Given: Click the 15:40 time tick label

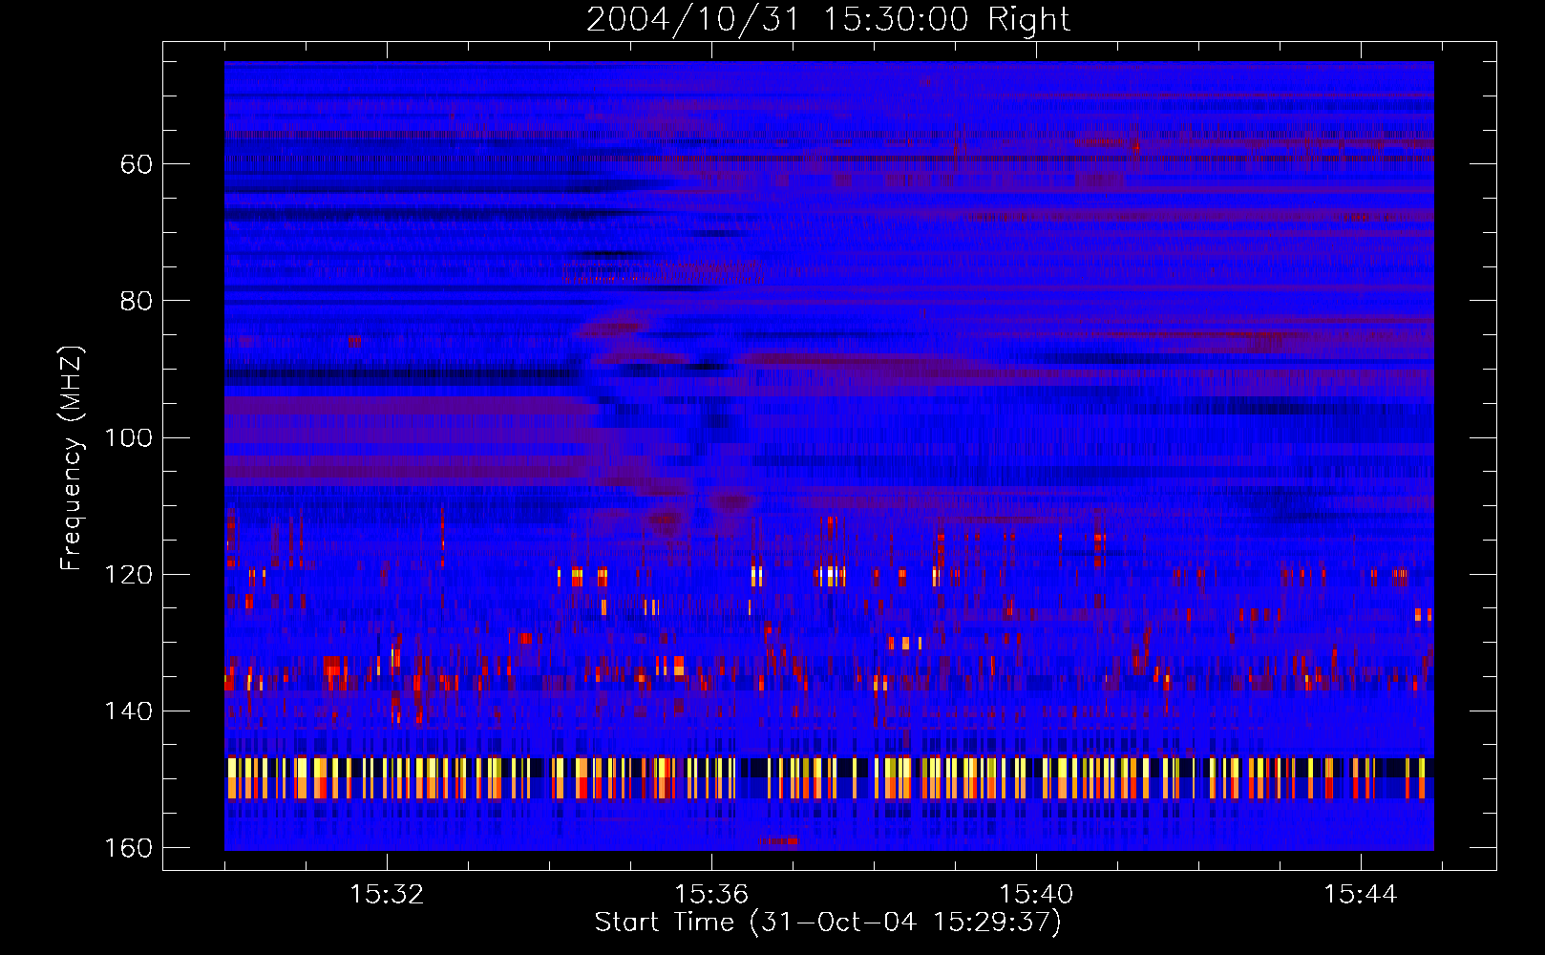Looking at the screenshot, I should coord(1036,895).
